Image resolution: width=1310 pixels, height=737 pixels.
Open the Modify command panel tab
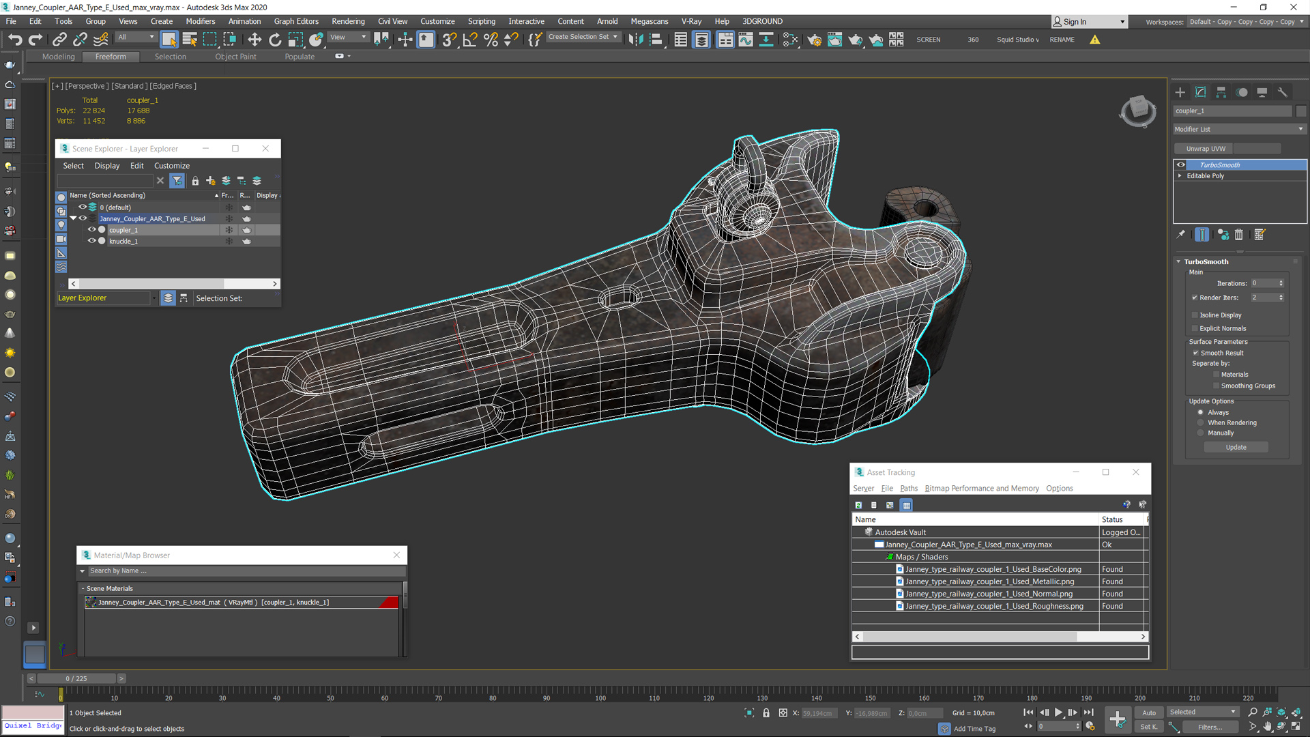click(x=1201, y=92)
